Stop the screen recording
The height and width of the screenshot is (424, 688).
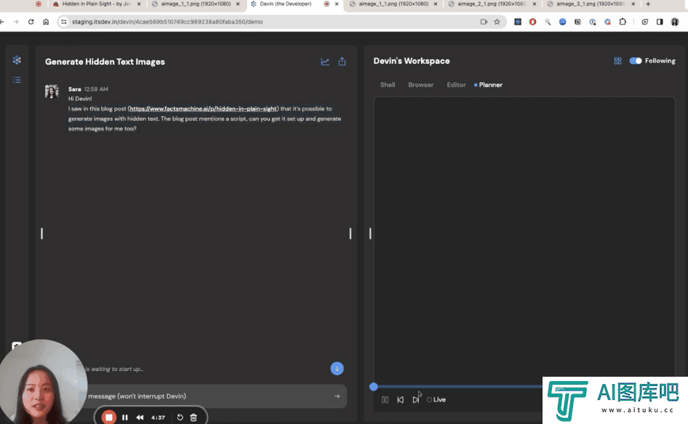pos(109,417)
